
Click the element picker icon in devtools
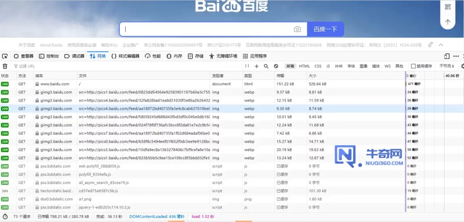5,56
